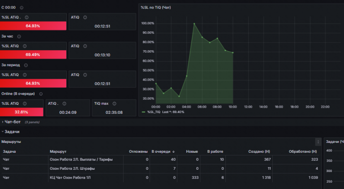Click info icon next to Online (В очереди)
This screenshot has width=344, height=189.
(x=41, y=94)
